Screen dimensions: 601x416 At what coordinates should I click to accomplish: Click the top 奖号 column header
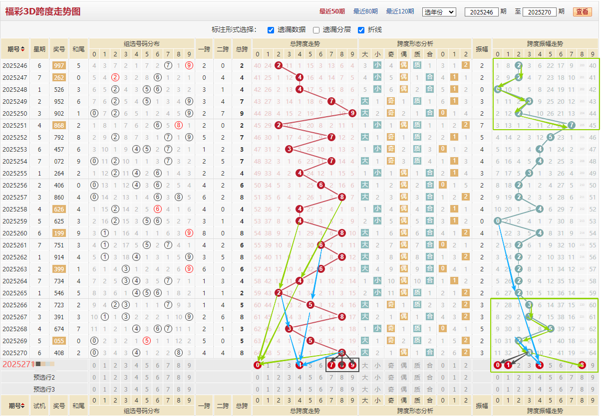click(x=59, y=49)
